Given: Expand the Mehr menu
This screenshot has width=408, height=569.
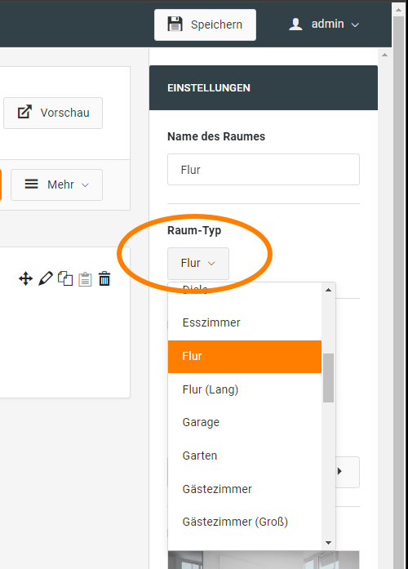Looking at the screenshot, I should (56, 184).
